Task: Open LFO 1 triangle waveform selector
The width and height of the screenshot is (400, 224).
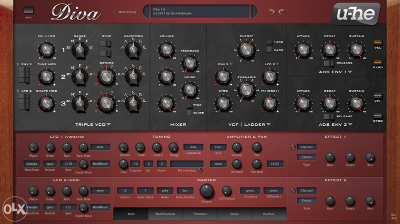Action: (31, 164)
